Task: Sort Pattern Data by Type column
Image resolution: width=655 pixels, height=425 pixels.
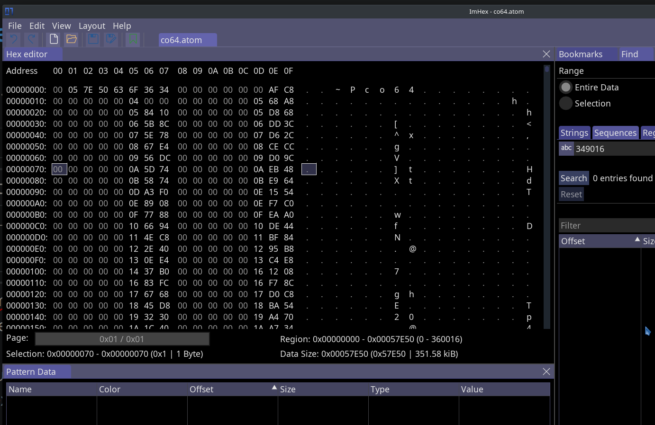Action: 413,389
